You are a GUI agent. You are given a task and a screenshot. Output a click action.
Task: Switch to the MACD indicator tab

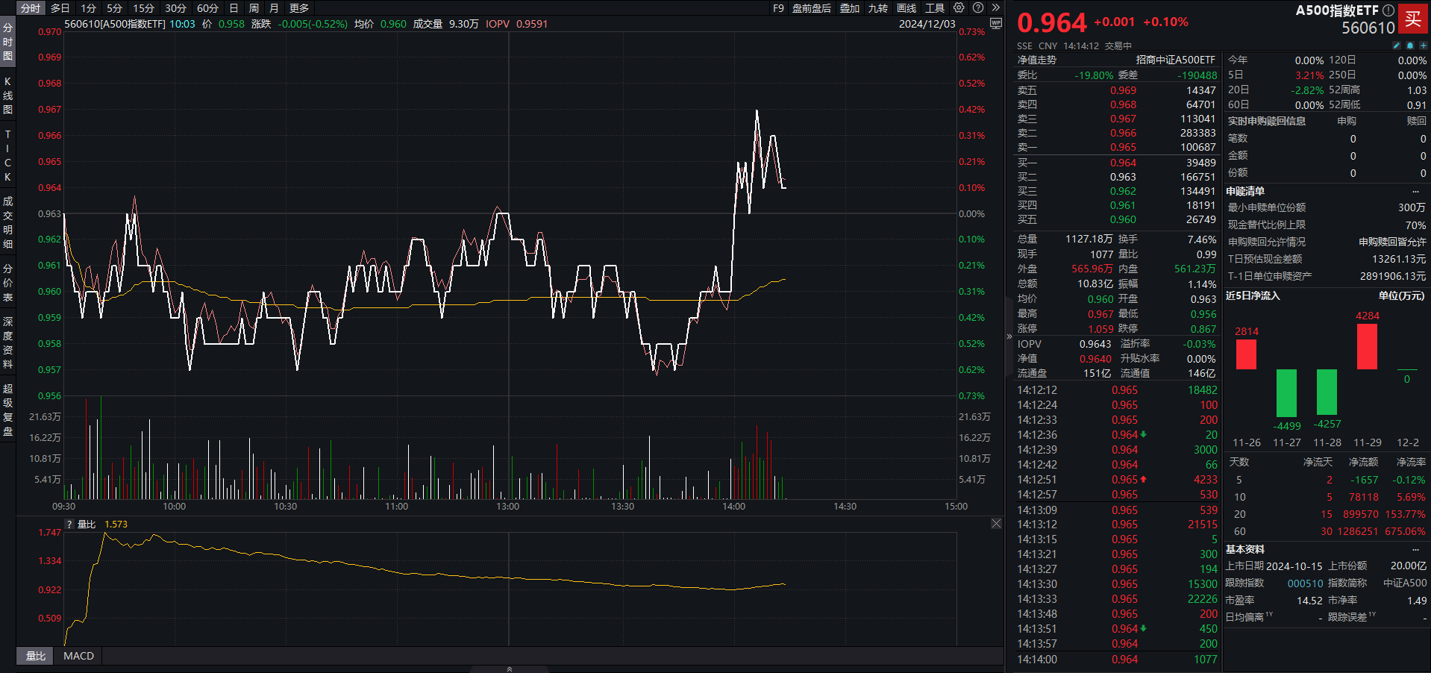[x=78, y=656]
